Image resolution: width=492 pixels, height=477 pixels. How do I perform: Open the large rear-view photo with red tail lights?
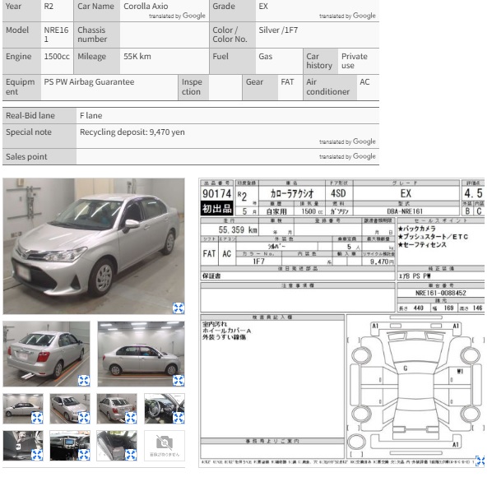[x=46, y=354]
